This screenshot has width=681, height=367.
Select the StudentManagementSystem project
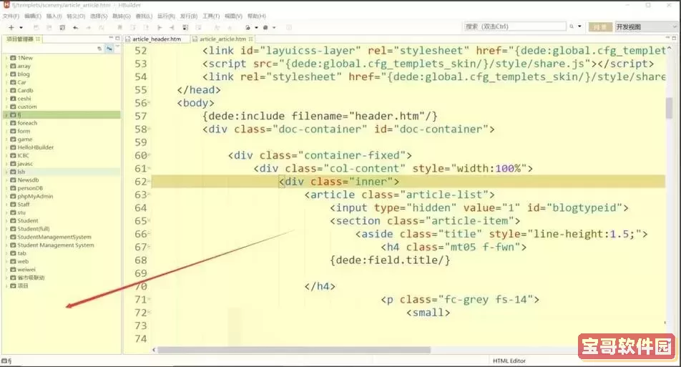coord(54,237)
